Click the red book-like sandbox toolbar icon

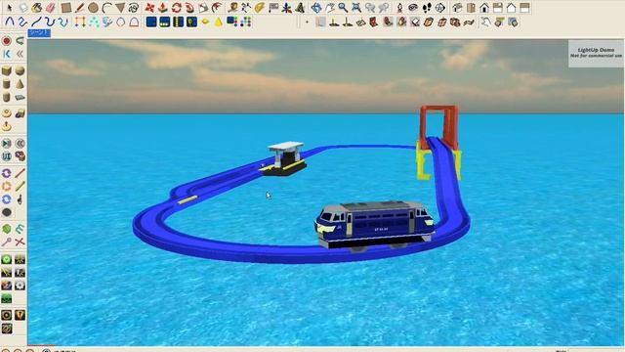pyautogui.click(x=373, y=22)
